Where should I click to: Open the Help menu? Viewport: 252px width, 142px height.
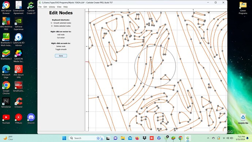point(65,7)
